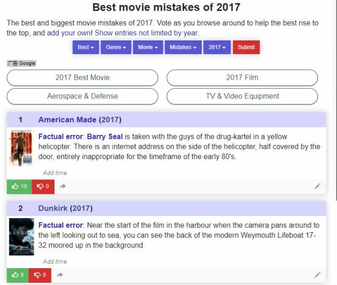This screenshot has height=285, width=337.
Task: Open the Best dropdown
Action: 86,47
